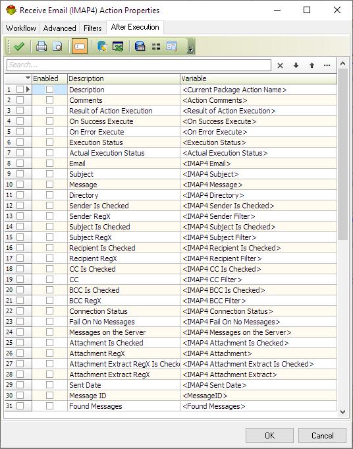Click the Cancel button
353x449 pixels.
(323, 435)
